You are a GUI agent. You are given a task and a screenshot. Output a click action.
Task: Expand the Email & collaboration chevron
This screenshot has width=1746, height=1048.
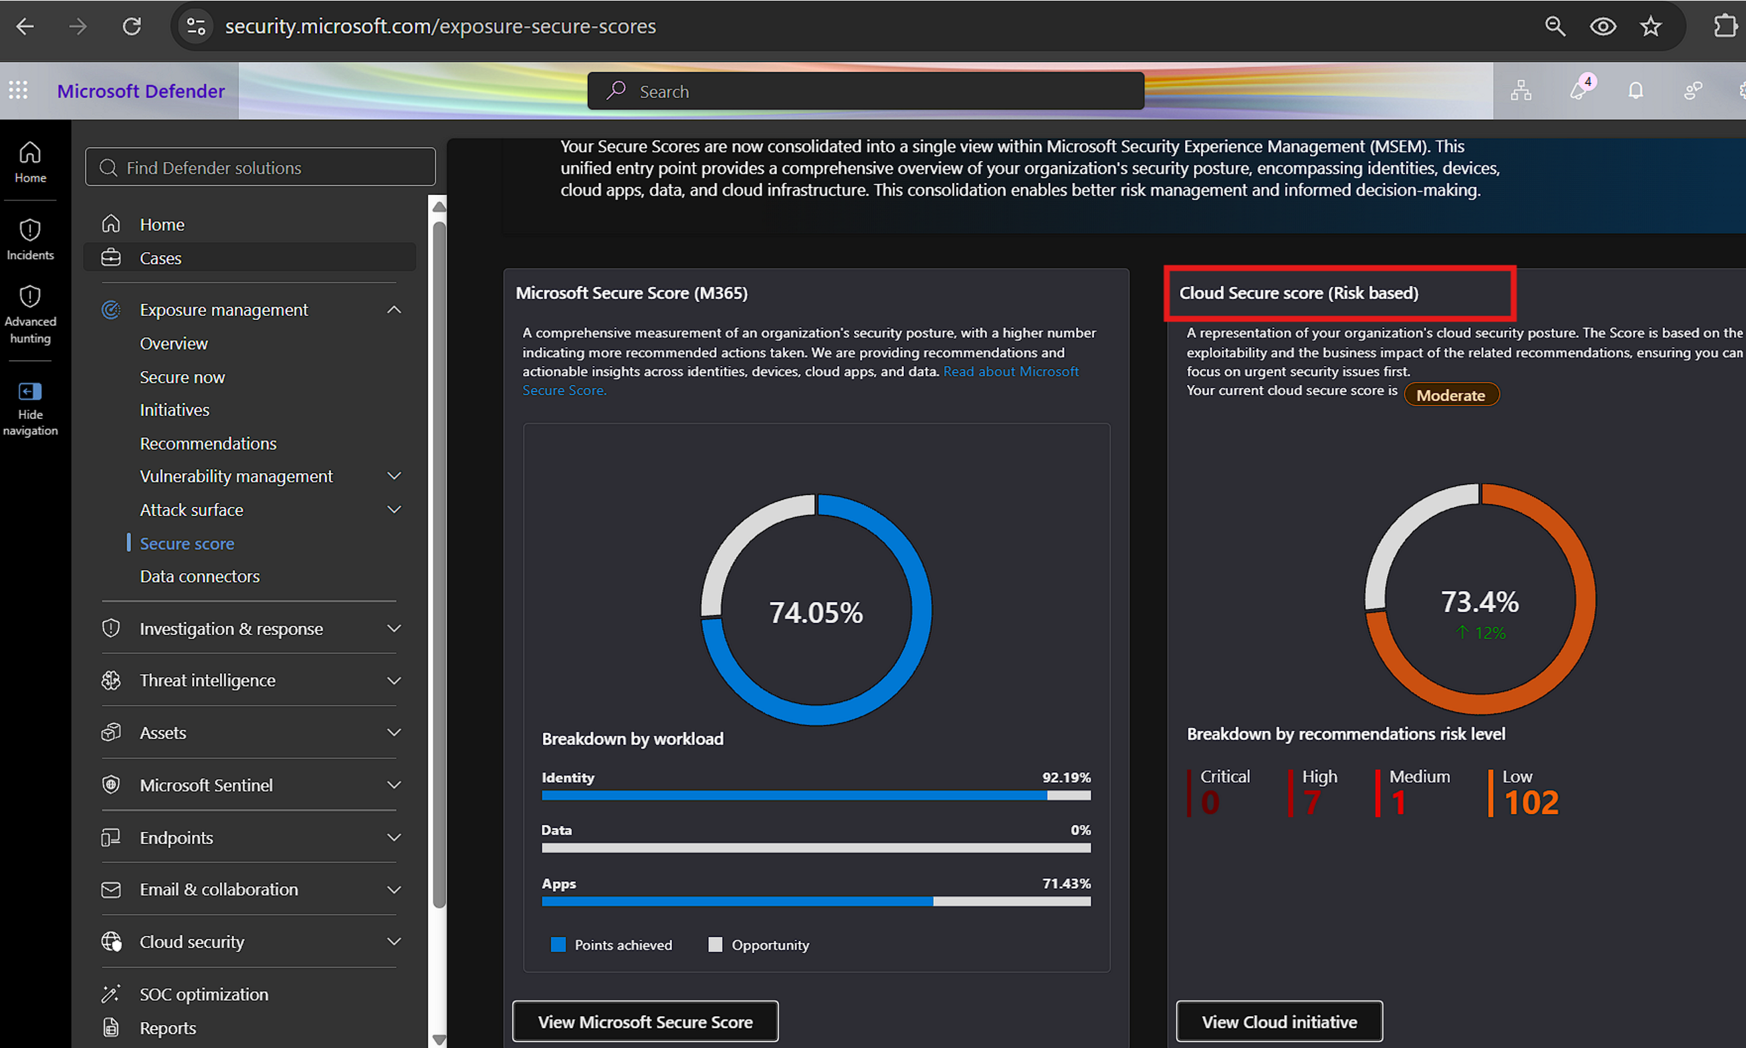[394, 890]
